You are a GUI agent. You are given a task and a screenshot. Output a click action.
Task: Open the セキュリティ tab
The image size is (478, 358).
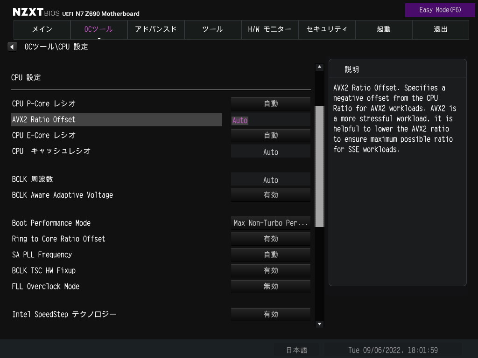point(326,29)
